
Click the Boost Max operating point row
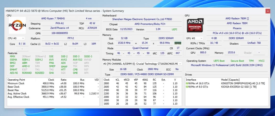[x=53, y=90]
